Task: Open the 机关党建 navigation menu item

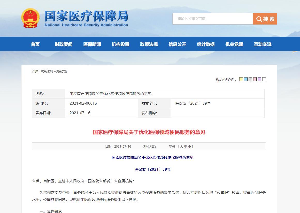Action: (x=234, y=44)
